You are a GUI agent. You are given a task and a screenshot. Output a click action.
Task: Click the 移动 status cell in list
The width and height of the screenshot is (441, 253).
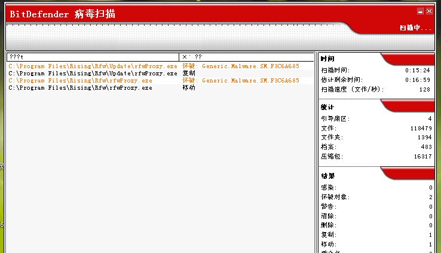pos(189,88)
